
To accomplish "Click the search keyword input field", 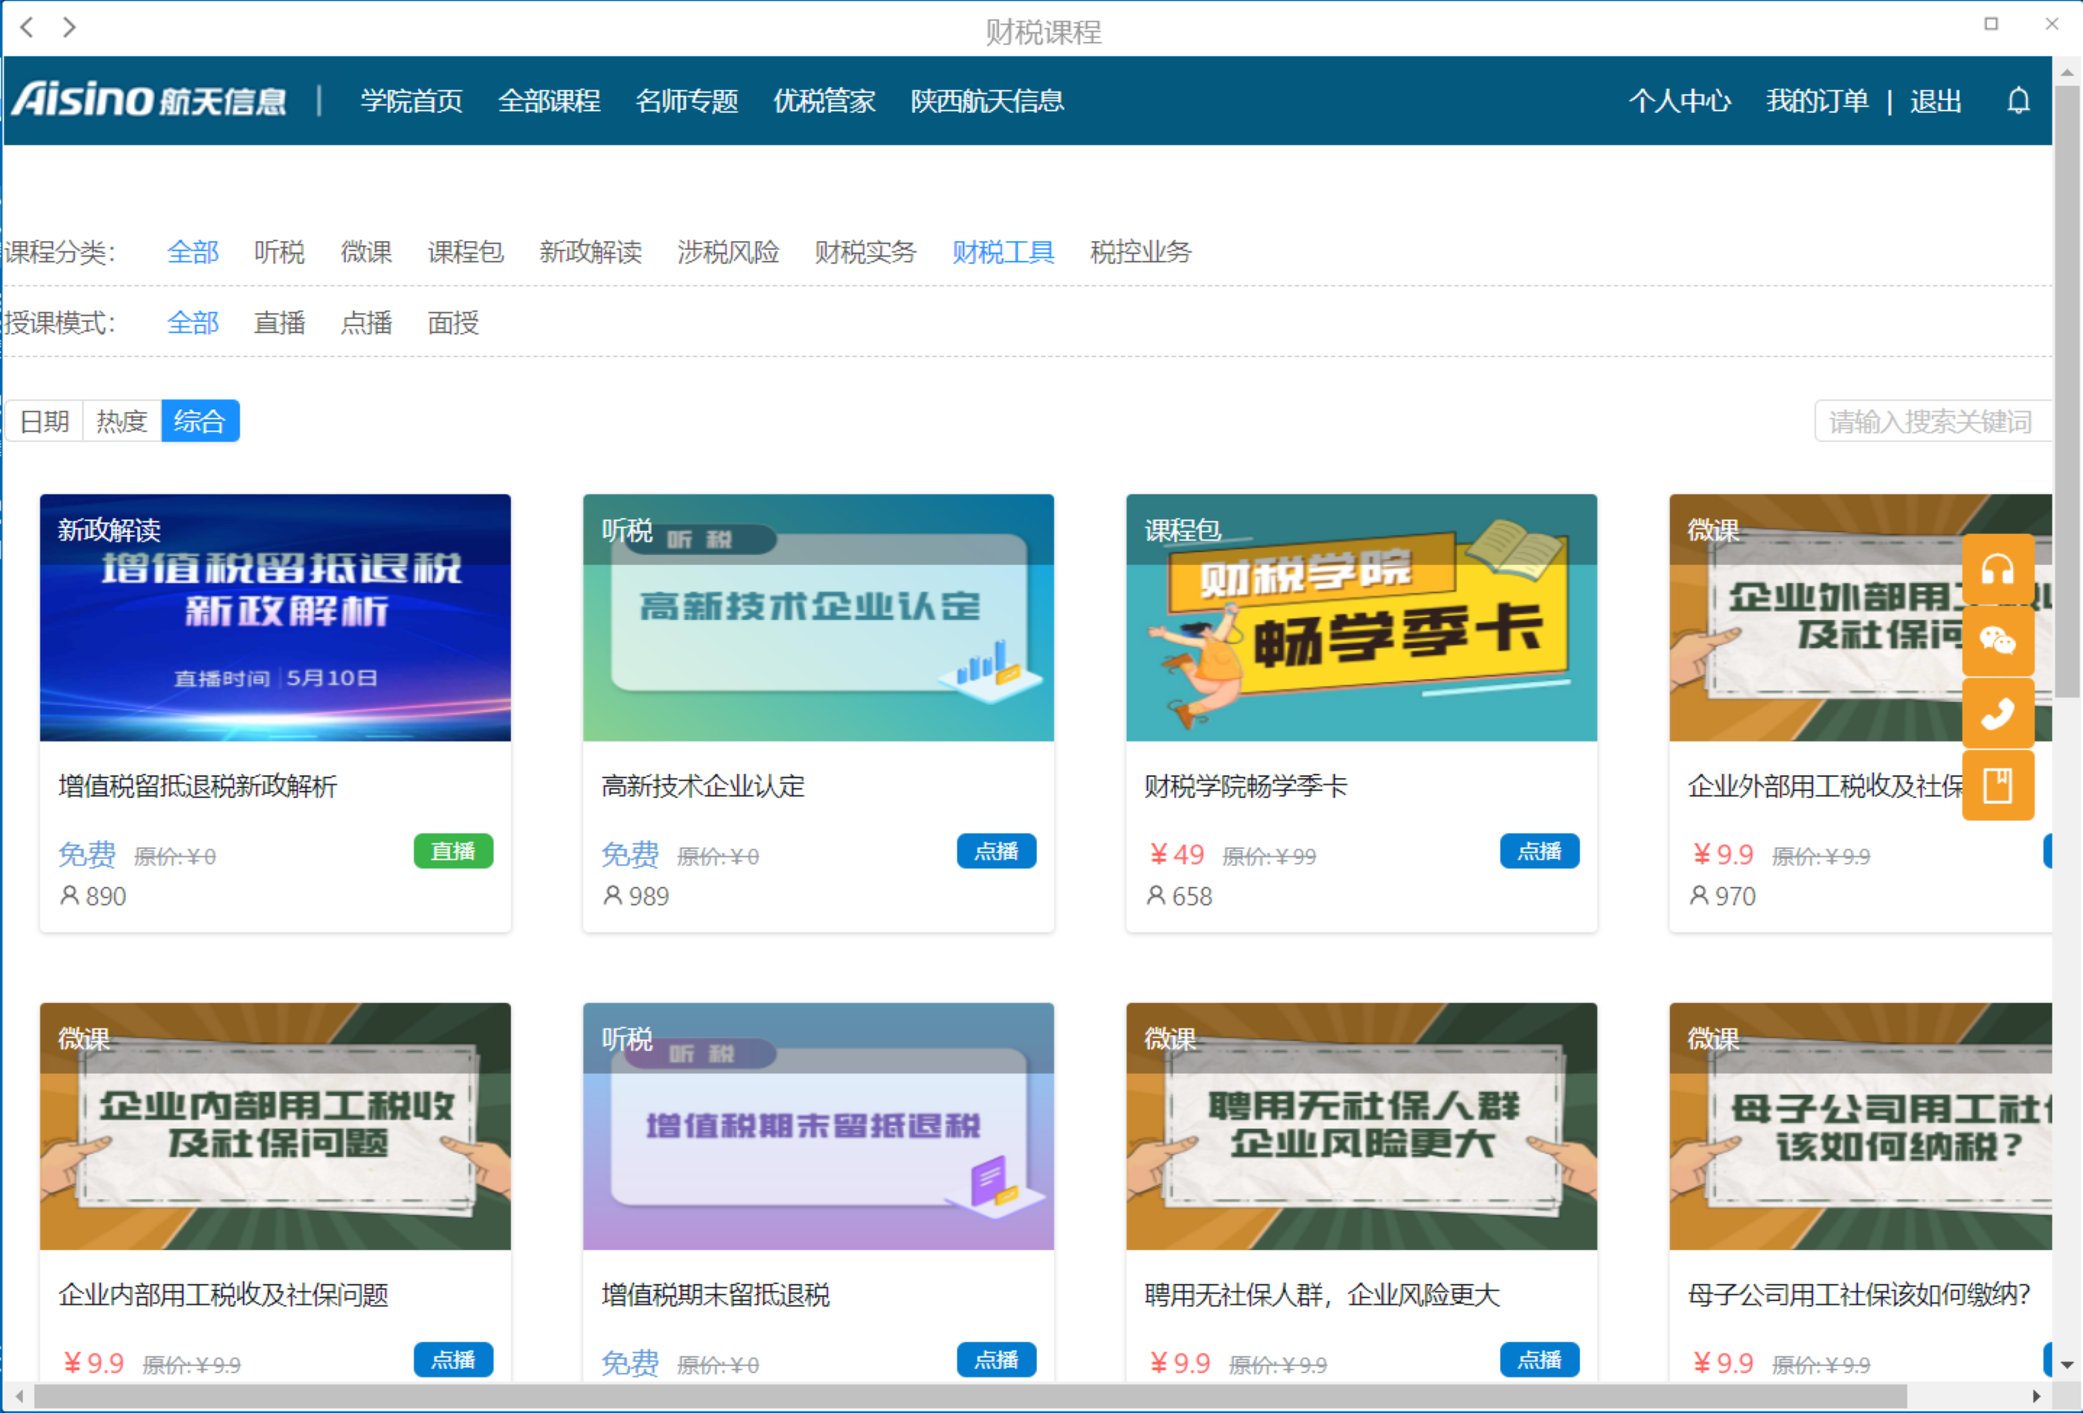I will click(x=1931, y=421).
